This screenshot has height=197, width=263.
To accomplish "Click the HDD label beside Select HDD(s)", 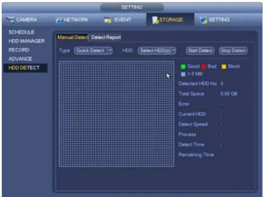I will click(127, 51).
